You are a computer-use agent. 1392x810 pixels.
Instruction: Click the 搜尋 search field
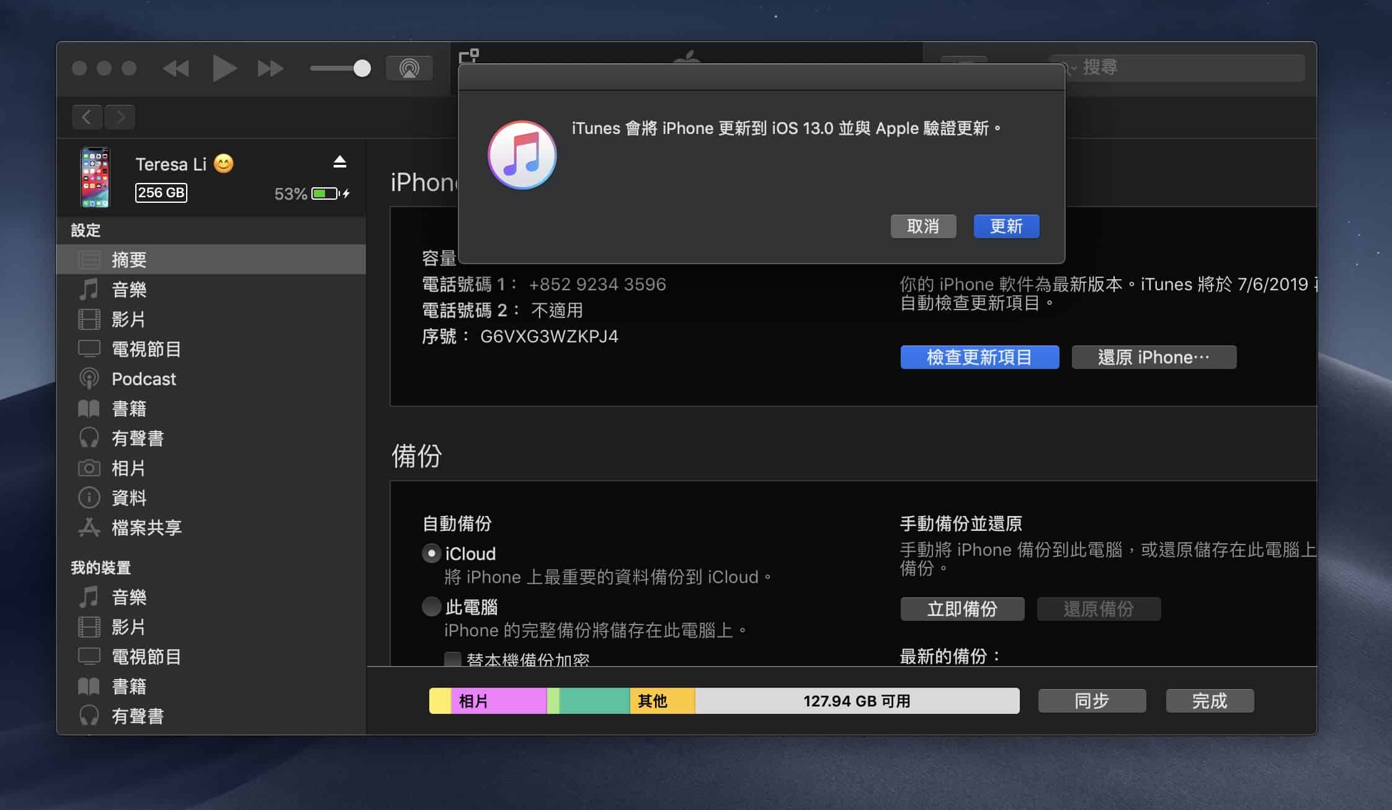click(x=1177, y=67)
